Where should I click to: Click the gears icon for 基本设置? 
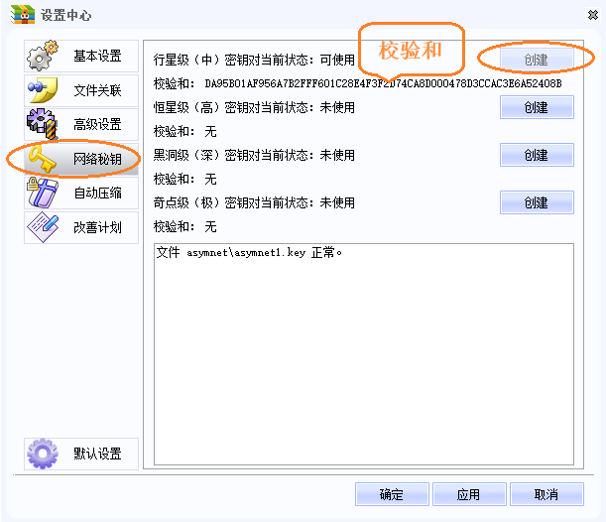pyautogui.click(x=43, y=57)
